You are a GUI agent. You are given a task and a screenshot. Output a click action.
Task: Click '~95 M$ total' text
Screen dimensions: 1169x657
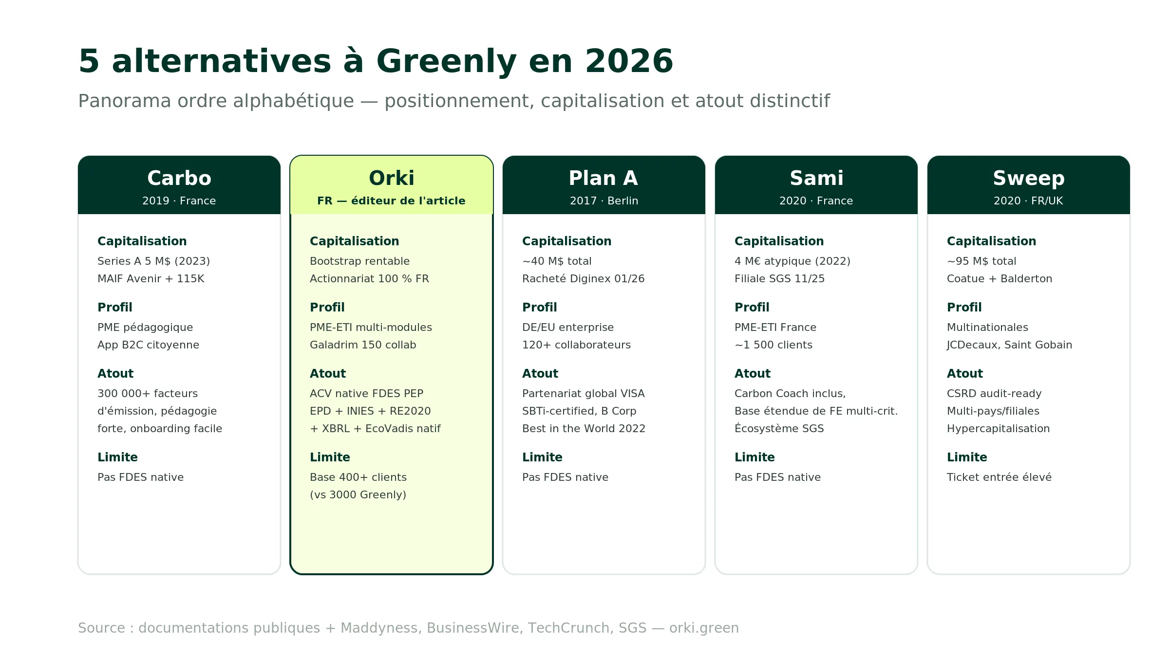click(981, 261)
